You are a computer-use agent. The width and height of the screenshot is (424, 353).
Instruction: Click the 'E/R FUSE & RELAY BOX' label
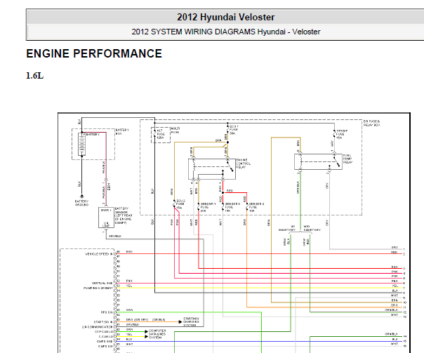click(x=372, y=124)
